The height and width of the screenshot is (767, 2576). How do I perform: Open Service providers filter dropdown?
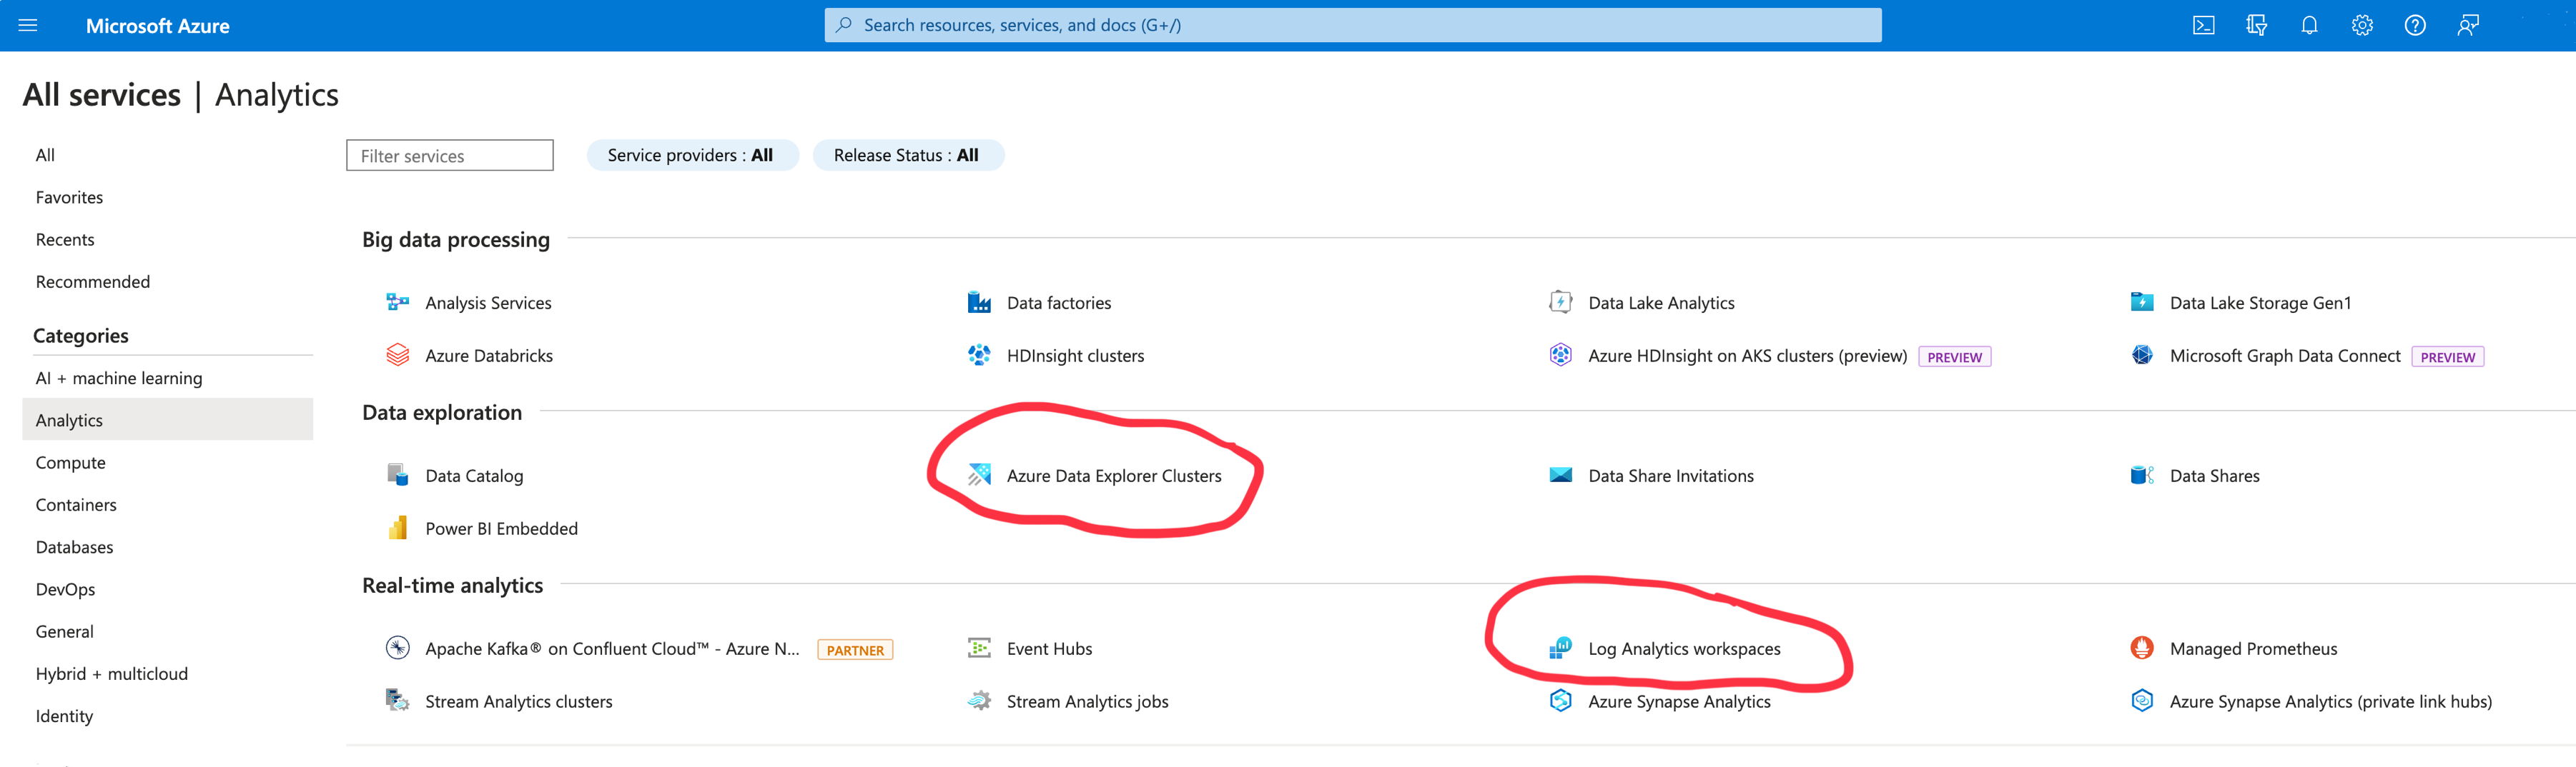pos(692,155)
